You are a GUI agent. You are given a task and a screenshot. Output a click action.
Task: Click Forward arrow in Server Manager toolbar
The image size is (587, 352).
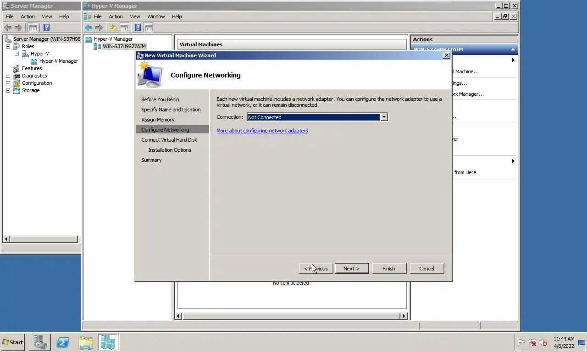tap(18, 27)
